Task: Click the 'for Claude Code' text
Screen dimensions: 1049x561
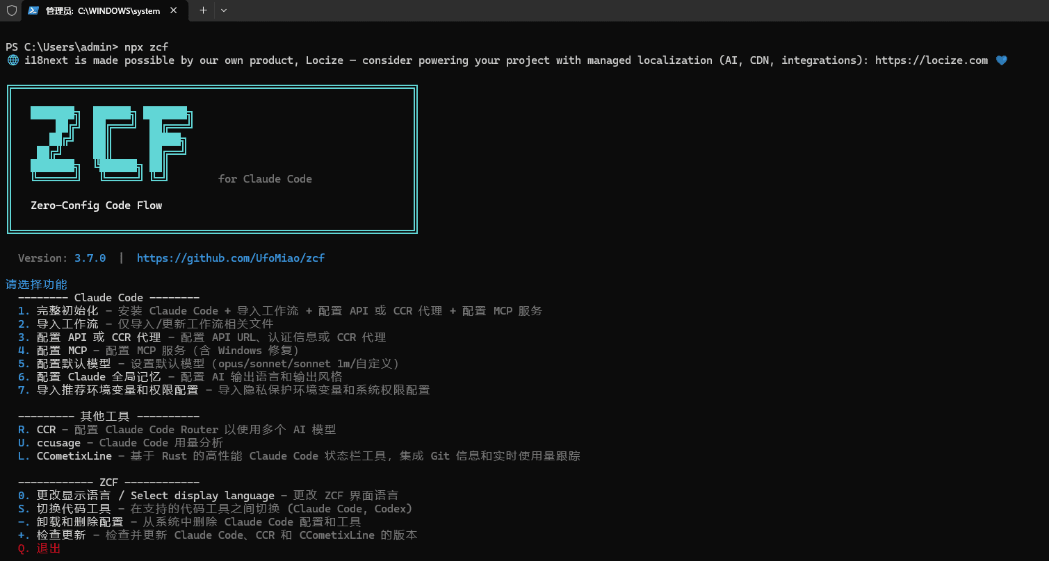Action: 265,179
